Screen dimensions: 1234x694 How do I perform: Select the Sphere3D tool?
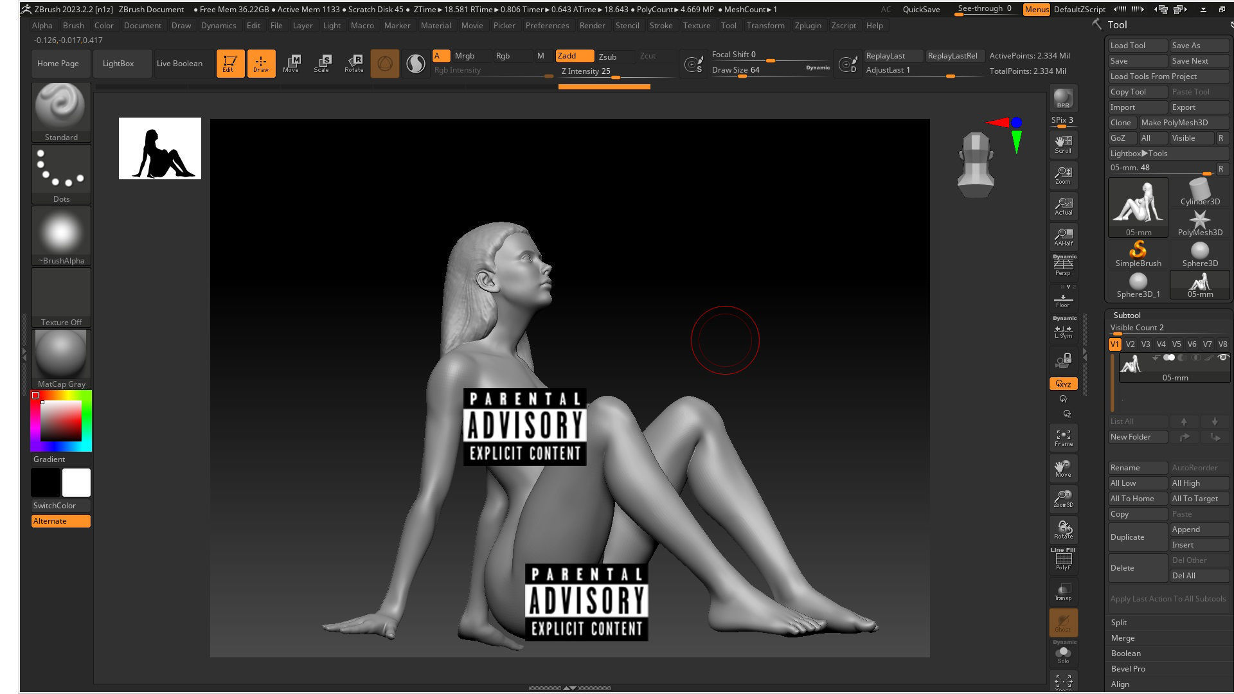[x=1199, y=254]
